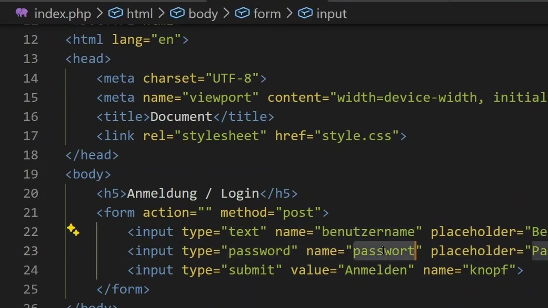Click line number 20 in gutter
The height and width of the screenshot is (308, 548).
pyautogui.click(x=30, y=194)
